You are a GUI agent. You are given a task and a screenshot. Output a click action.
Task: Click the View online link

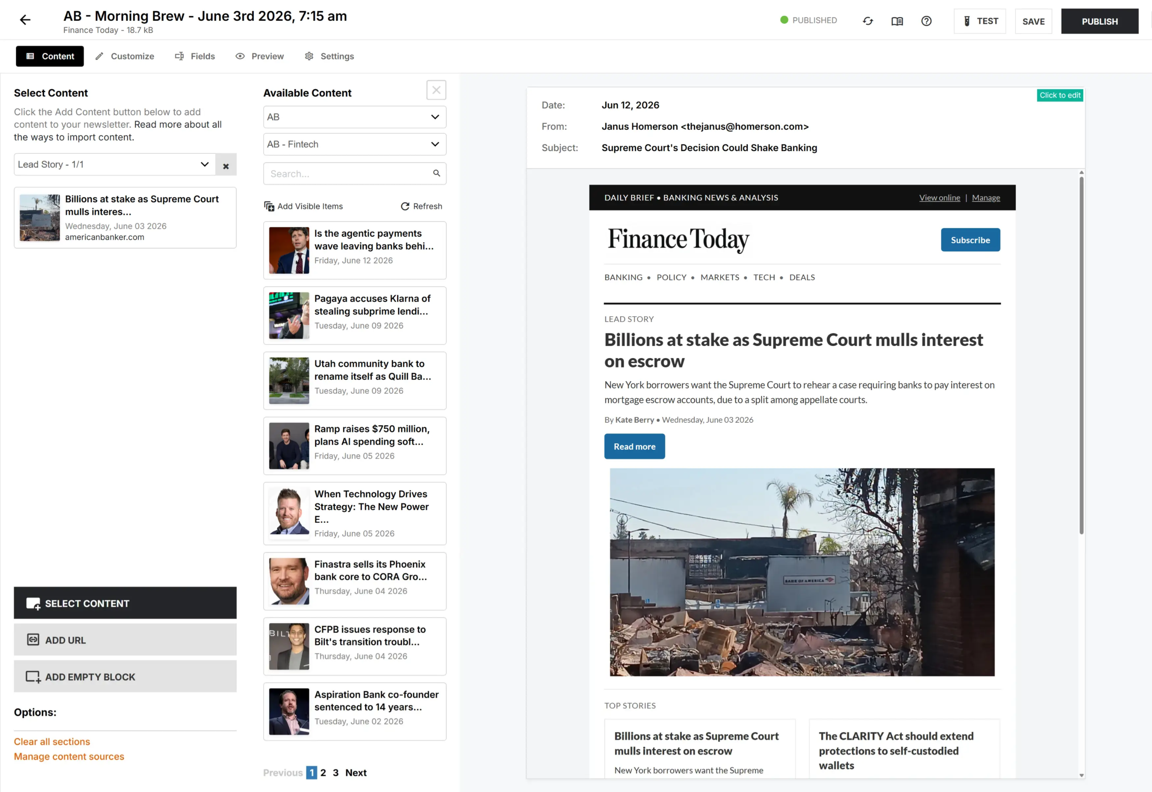coord(940,198)
